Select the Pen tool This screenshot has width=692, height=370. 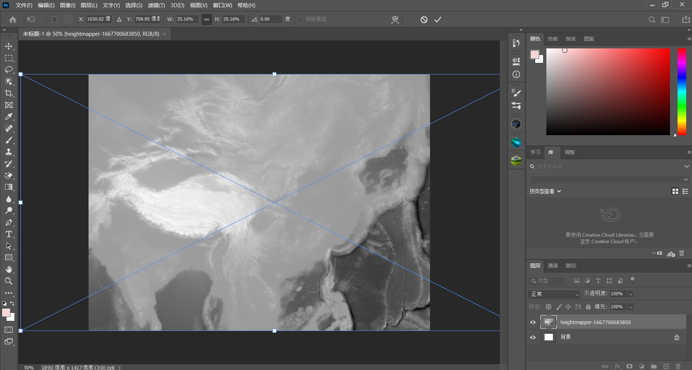point(9,223)
